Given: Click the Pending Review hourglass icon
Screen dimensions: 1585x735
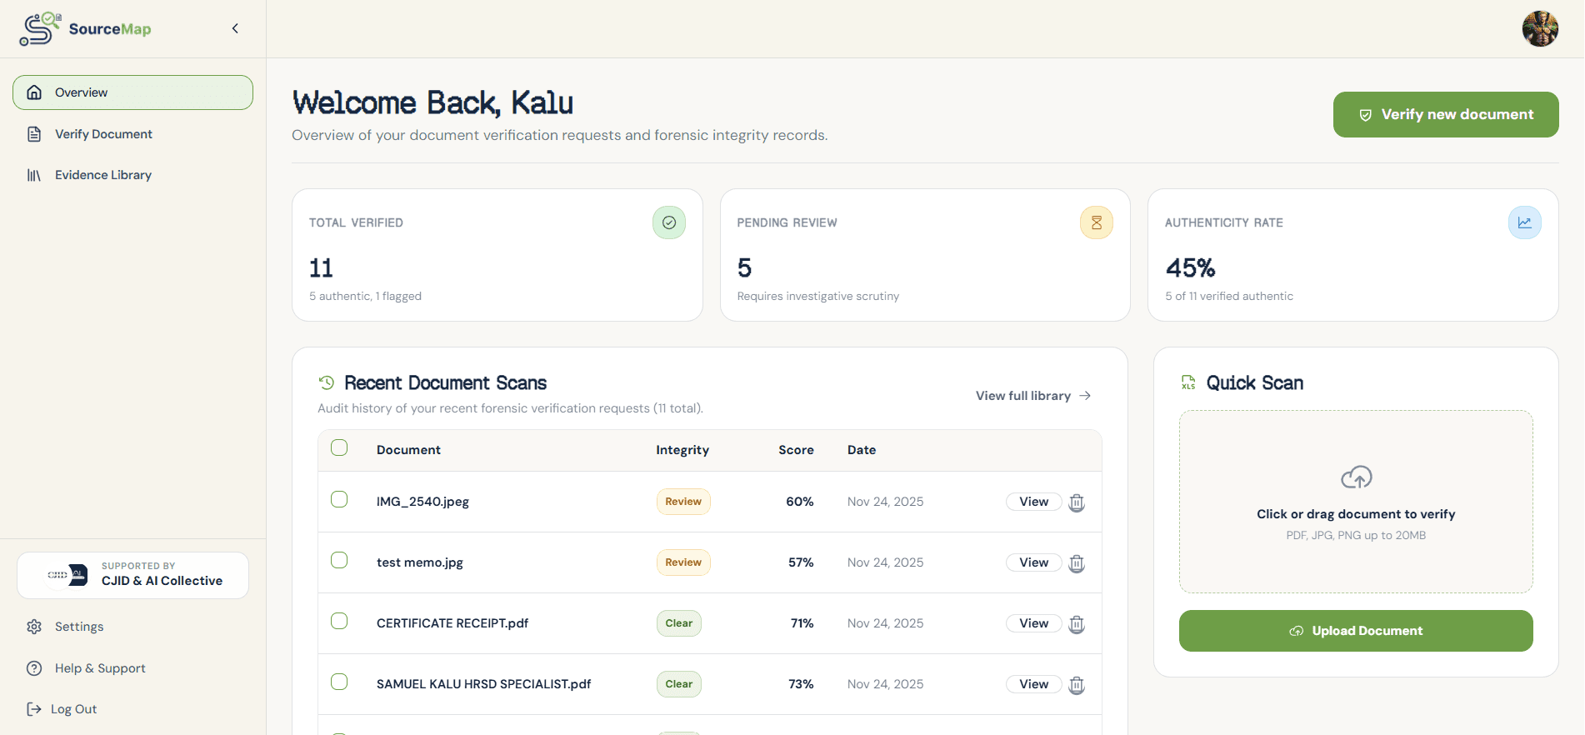Looking at the screenshot, I should pyautogui.click(x=1097, y=222).
